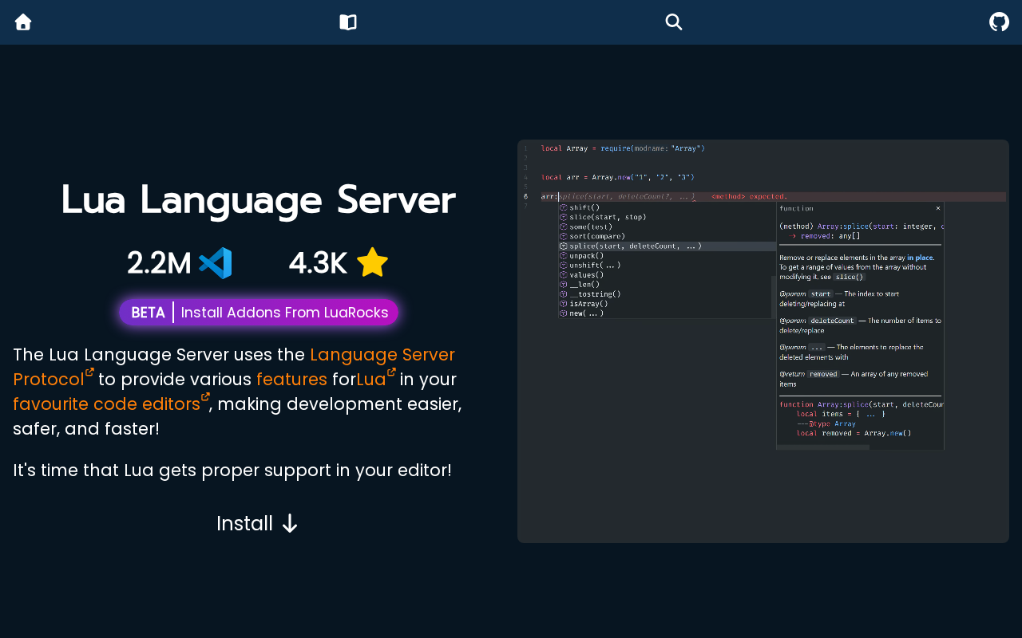Click the 4.3K stars count
This screenshot has width=1022, height=638.
(x=318, y=263)
